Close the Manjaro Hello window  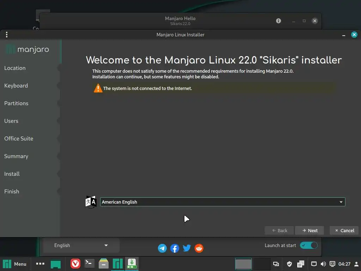(315, 21)
